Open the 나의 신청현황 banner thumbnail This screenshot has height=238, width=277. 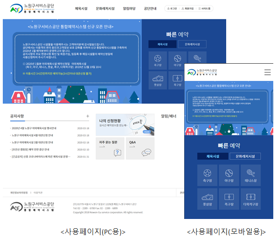[x=125, y=125]
